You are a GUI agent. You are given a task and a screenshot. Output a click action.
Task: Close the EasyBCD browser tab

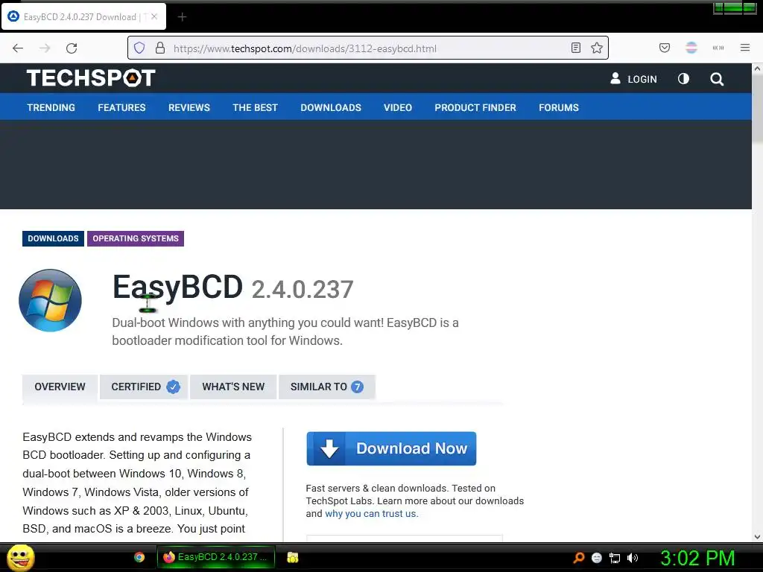coord(154,16)
